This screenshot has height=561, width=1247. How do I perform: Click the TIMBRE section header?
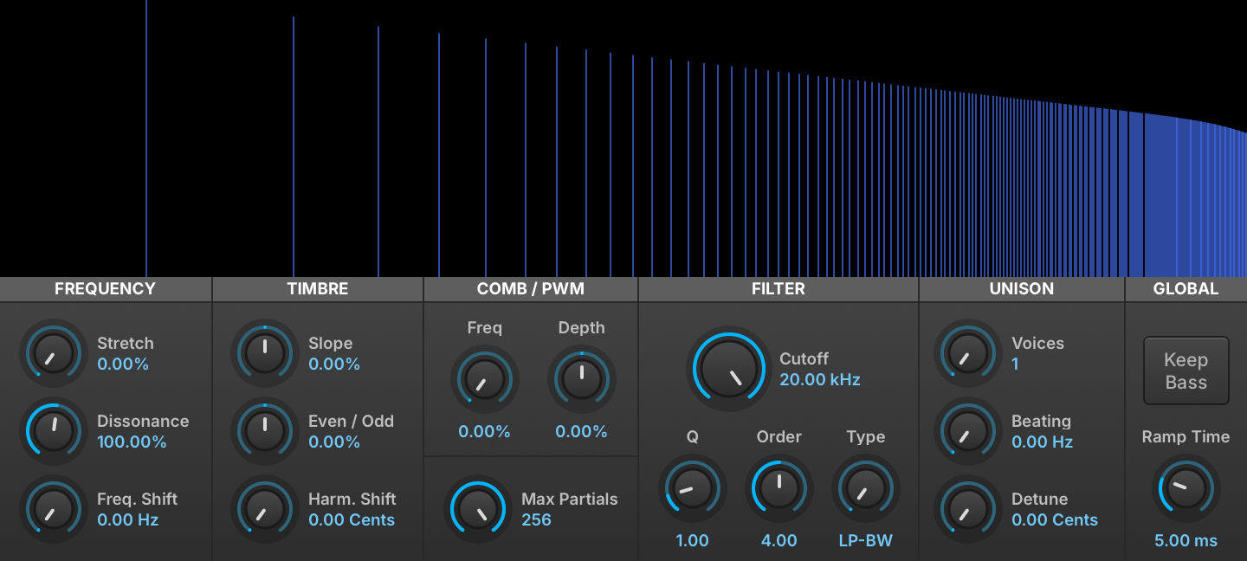point(318,289)
